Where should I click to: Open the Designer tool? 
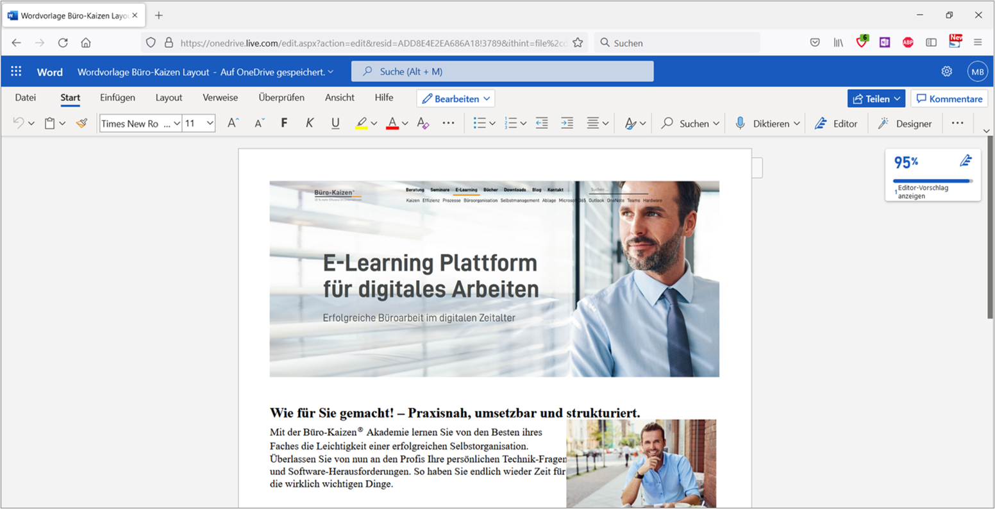pyautogui.click(x=905, y=123)
